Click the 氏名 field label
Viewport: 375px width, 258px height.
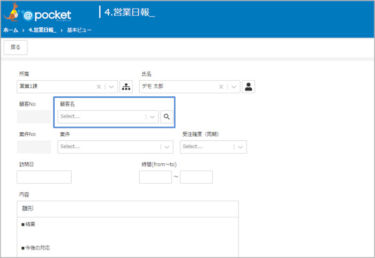click(146, 74)
